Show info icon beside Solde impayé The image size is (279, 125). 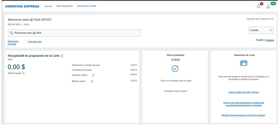point(23,73)
